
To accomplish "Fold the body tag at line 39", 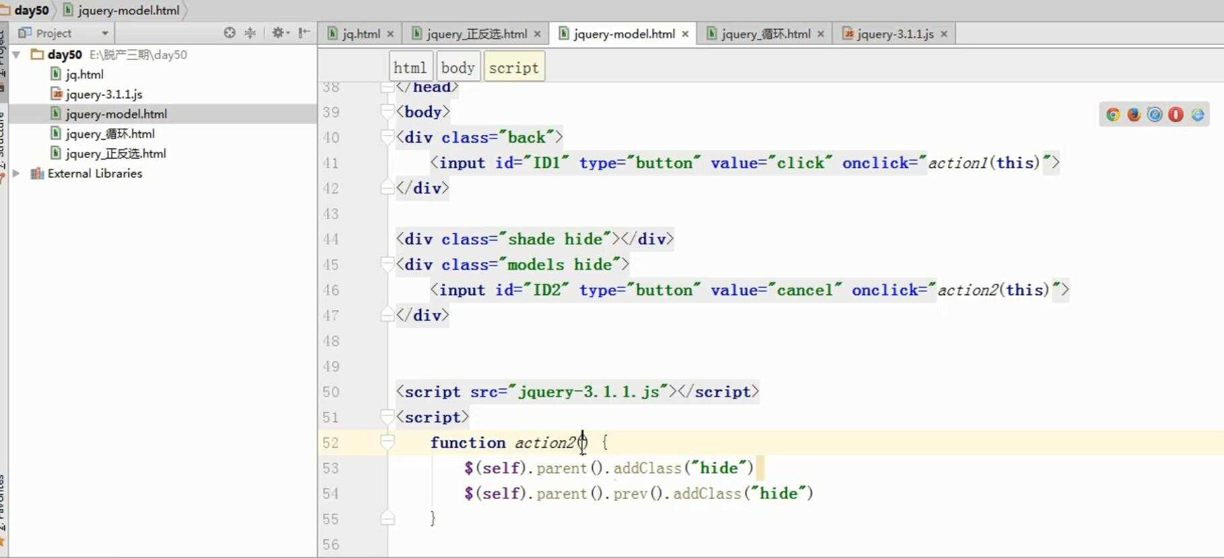I will (x=387, y=111).
